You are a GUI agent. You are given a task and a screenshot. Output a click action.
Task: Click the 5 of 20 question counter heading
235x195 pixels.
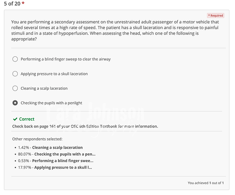click(x=12, y=3)
